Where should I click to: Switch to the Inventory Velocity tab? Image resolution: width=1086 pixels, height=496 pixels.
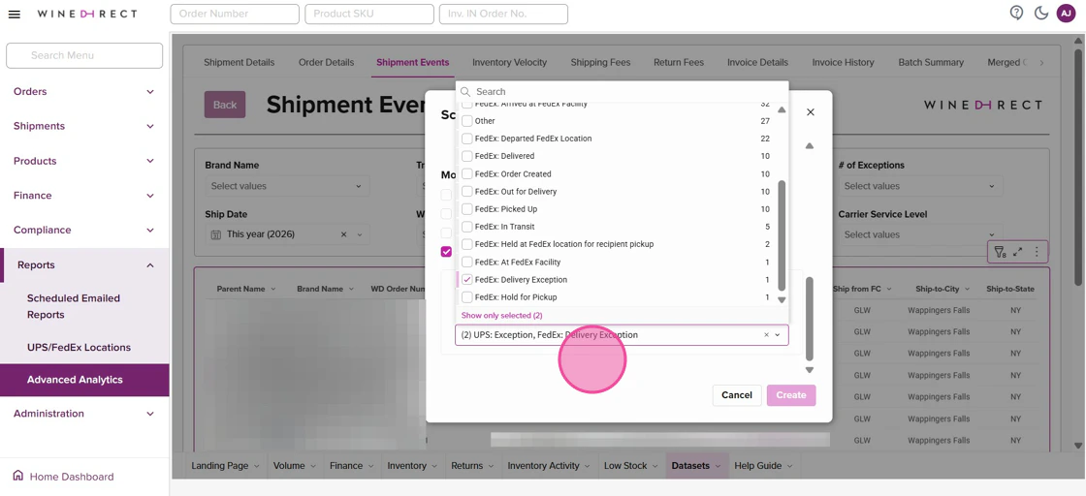(509, 62)
